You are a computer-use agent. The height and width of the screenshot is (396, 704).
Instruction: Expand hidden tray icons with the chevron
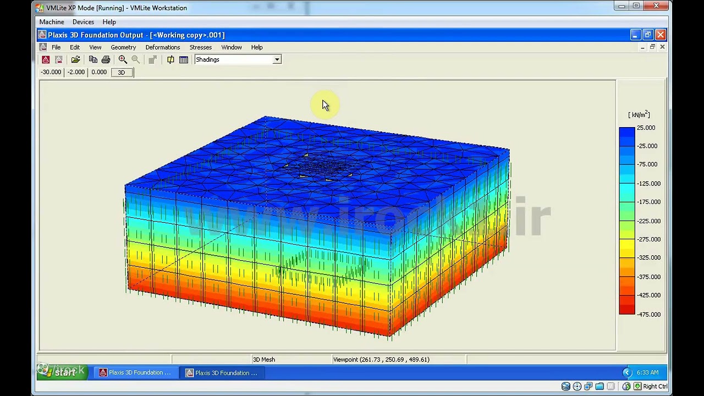coord(626,372)
